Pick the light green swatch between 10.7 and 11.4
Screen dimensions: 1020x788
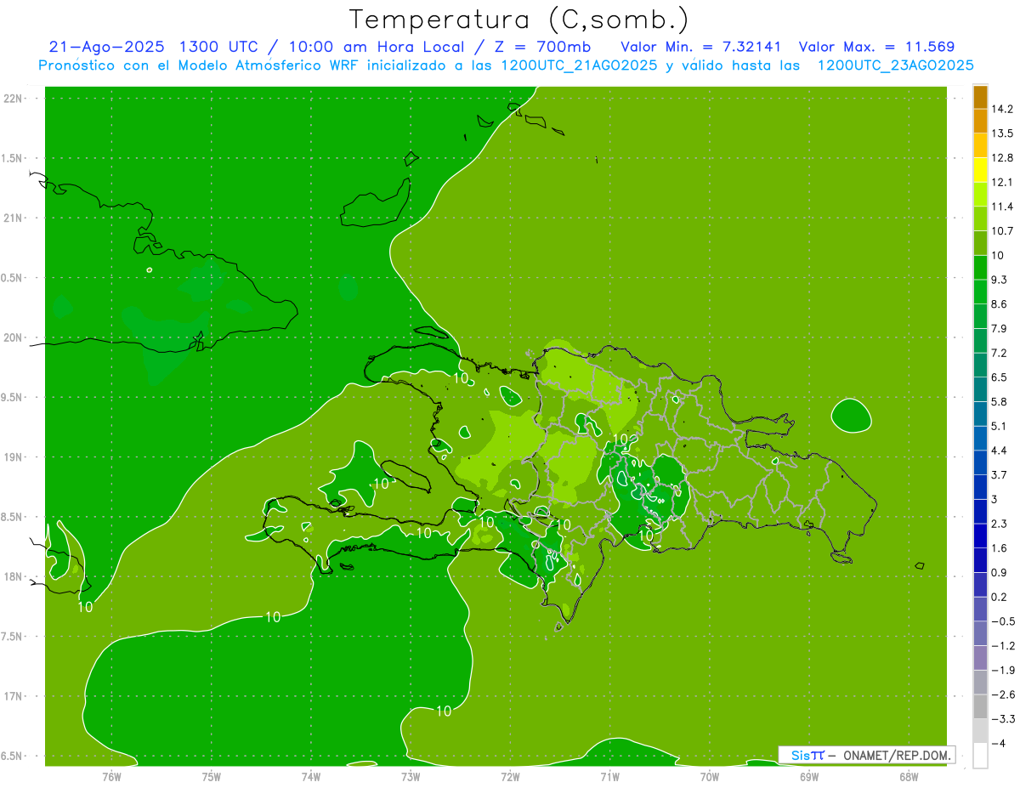pyautogui.click(x=980, y=219)
